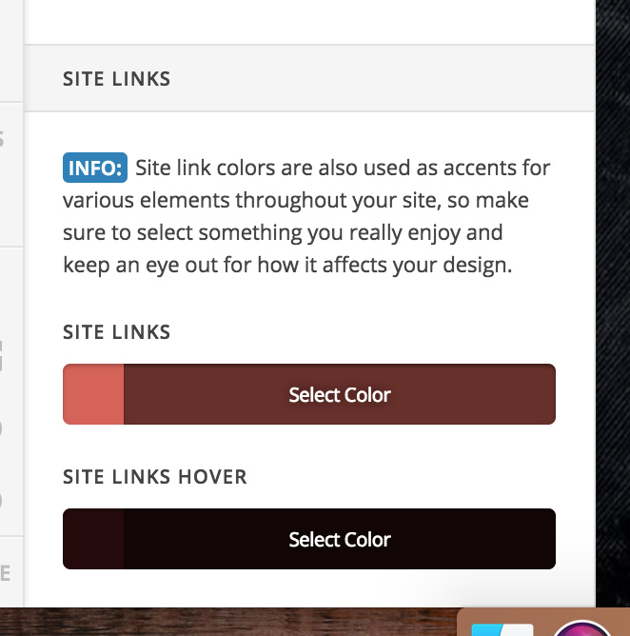Launch Siri from the dock
This screenshot has height=636, width=630.
(581, 628)
